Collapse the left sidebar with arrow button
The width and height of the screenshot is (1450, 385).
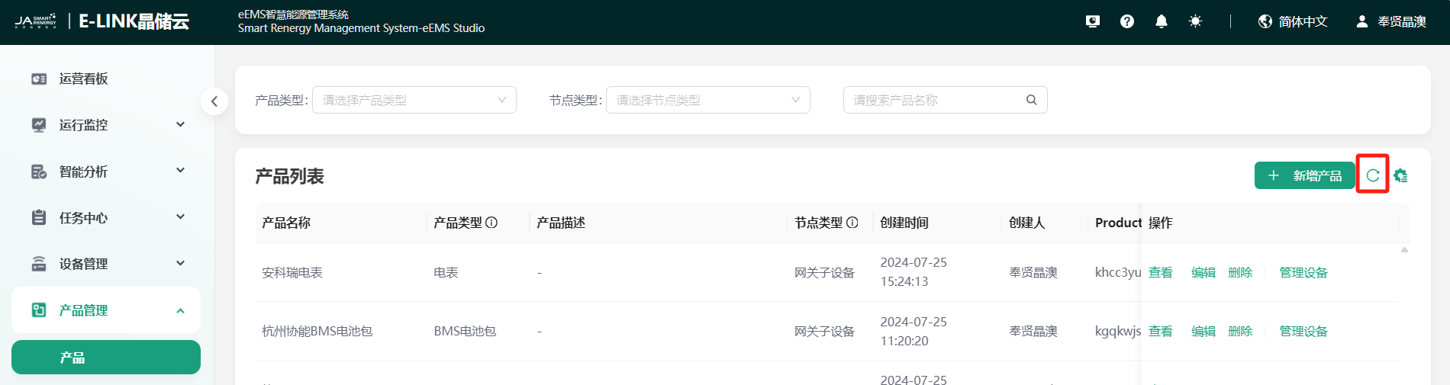214,101
